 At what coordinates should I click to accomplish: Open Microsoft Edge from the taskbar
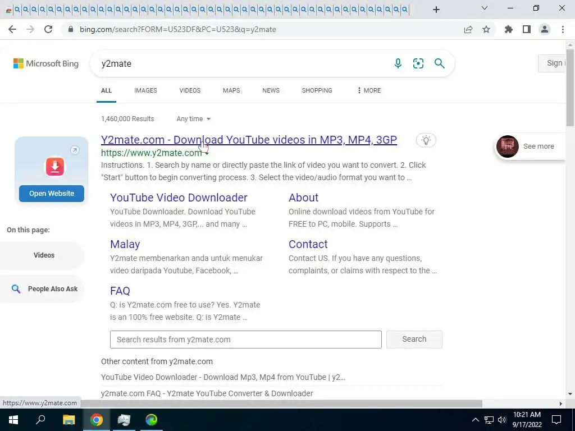tap(151, 420)
